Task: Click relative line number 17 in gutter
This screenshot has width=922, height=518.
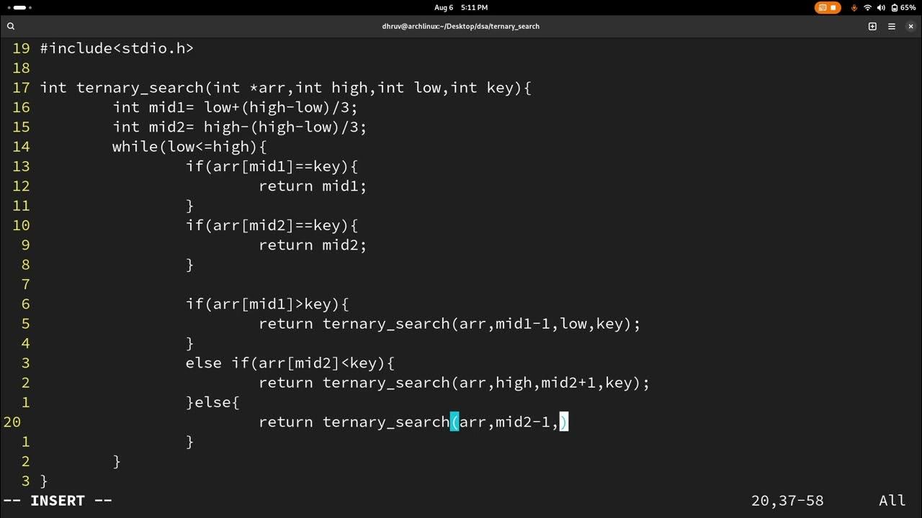Action: pos(21,88)
